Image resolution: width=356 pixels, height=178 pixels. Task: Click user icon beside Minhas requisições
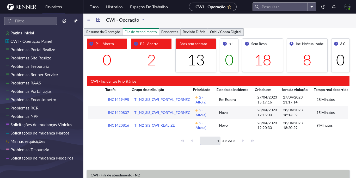click(7, 142)
